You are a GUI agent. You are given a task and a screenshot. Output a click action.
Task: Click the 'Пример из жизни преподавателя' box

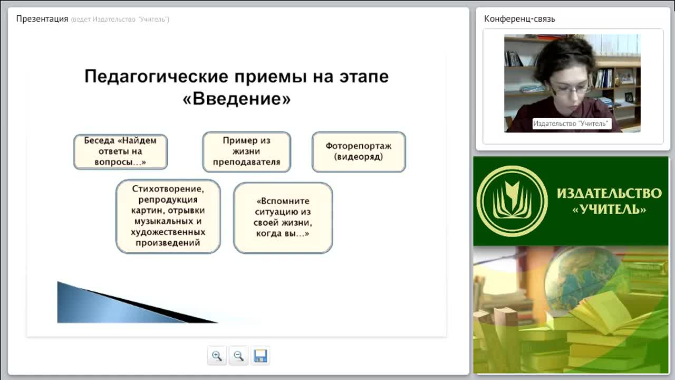coord(247,151)
